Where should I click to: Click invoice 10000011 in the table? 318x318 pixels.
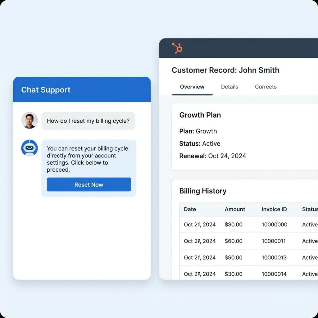click(x=274, y=241)
